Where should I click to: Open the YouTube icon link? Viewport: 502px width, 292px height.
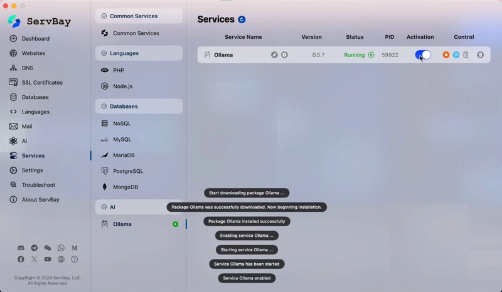pyautogui.click(x=48, y=259)
